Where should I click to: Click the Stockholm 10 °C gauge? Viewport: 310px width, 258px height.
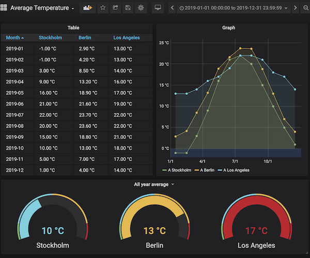coord(53,217)
